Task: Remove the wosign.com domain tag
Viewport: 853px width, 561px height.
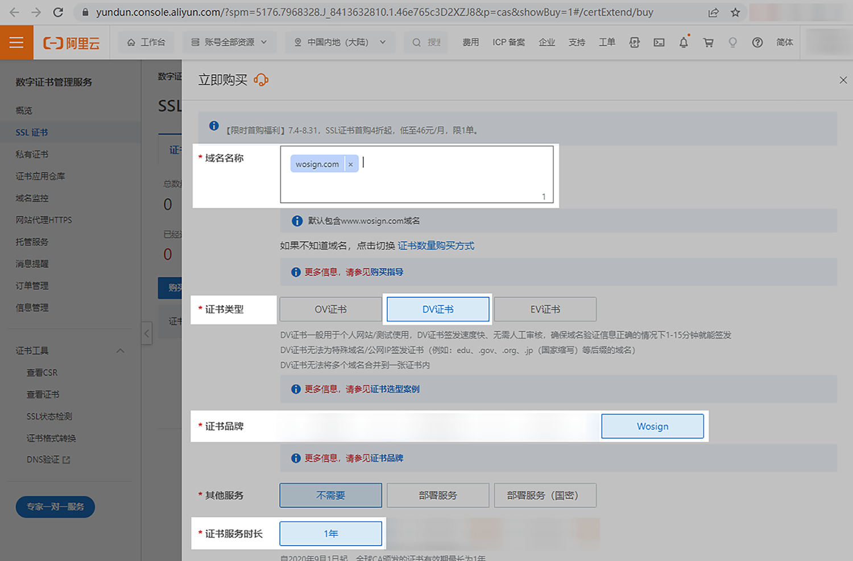Action: point(350,164)
